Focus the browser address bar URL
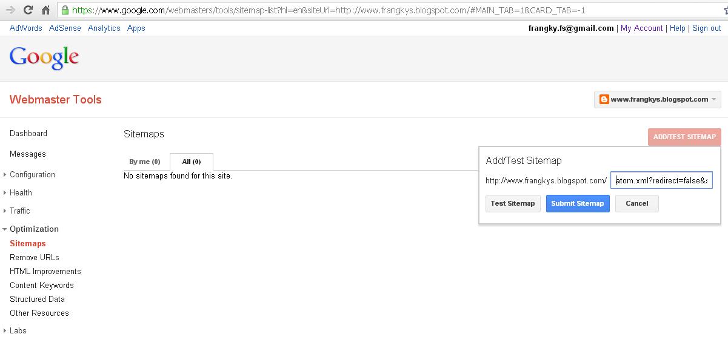 [x=328, y=10]
